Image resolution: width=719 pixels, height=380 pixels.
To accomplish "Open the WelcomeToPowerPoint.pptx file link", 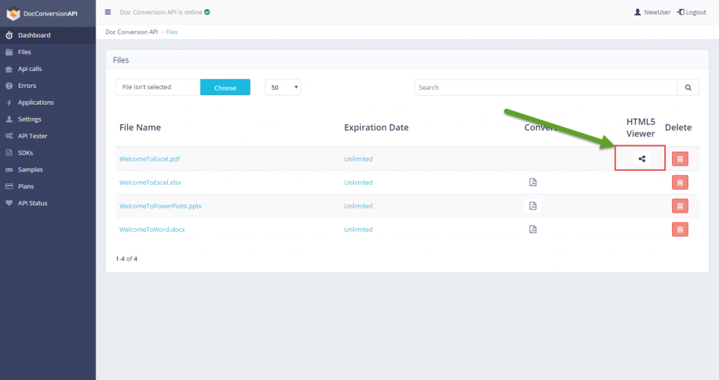I will [x=161, y=206].
